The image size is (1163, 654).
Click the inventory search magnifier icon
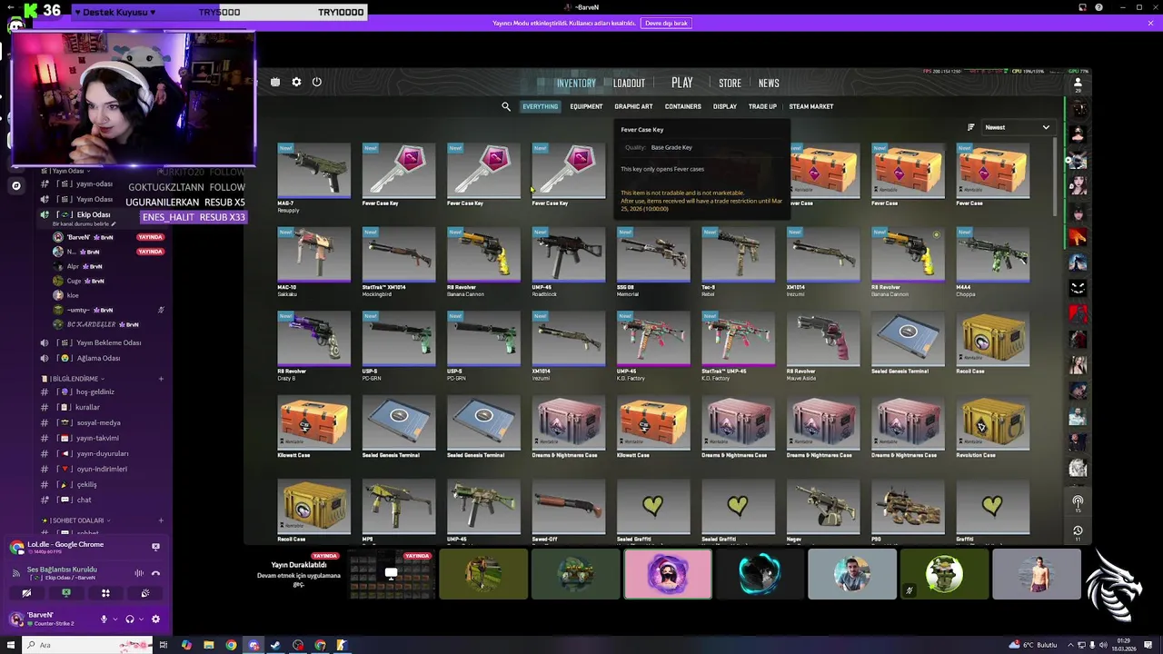coord(506,106)
